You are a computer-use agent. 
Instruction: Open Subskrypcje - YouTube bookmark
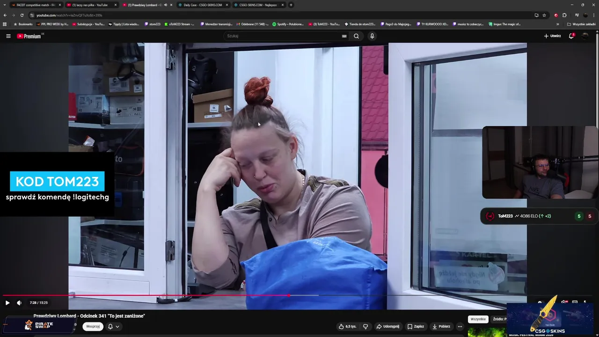point(88,24)
